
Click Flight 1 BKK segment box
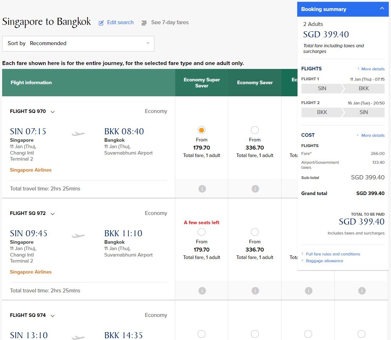[364, 88]
